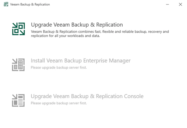Viewport: 187px width, 128px height.
Task: Click the Veeam logo in the title bar
Action: click(6, 4)
